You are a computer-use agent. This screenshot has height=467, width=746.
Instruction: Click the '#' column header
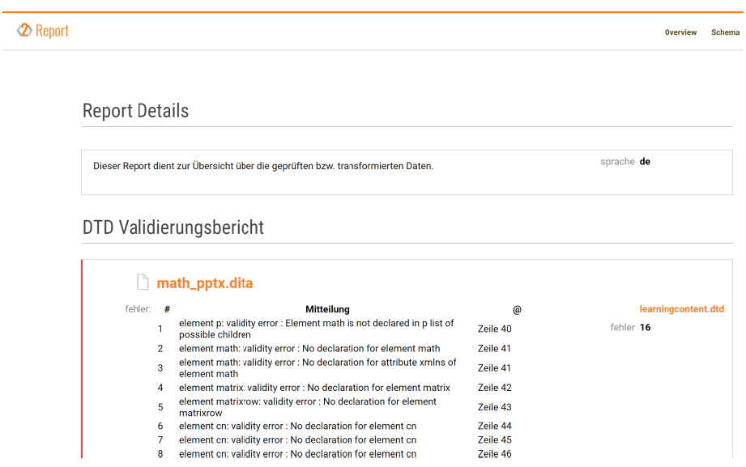[x=165, y=309]
